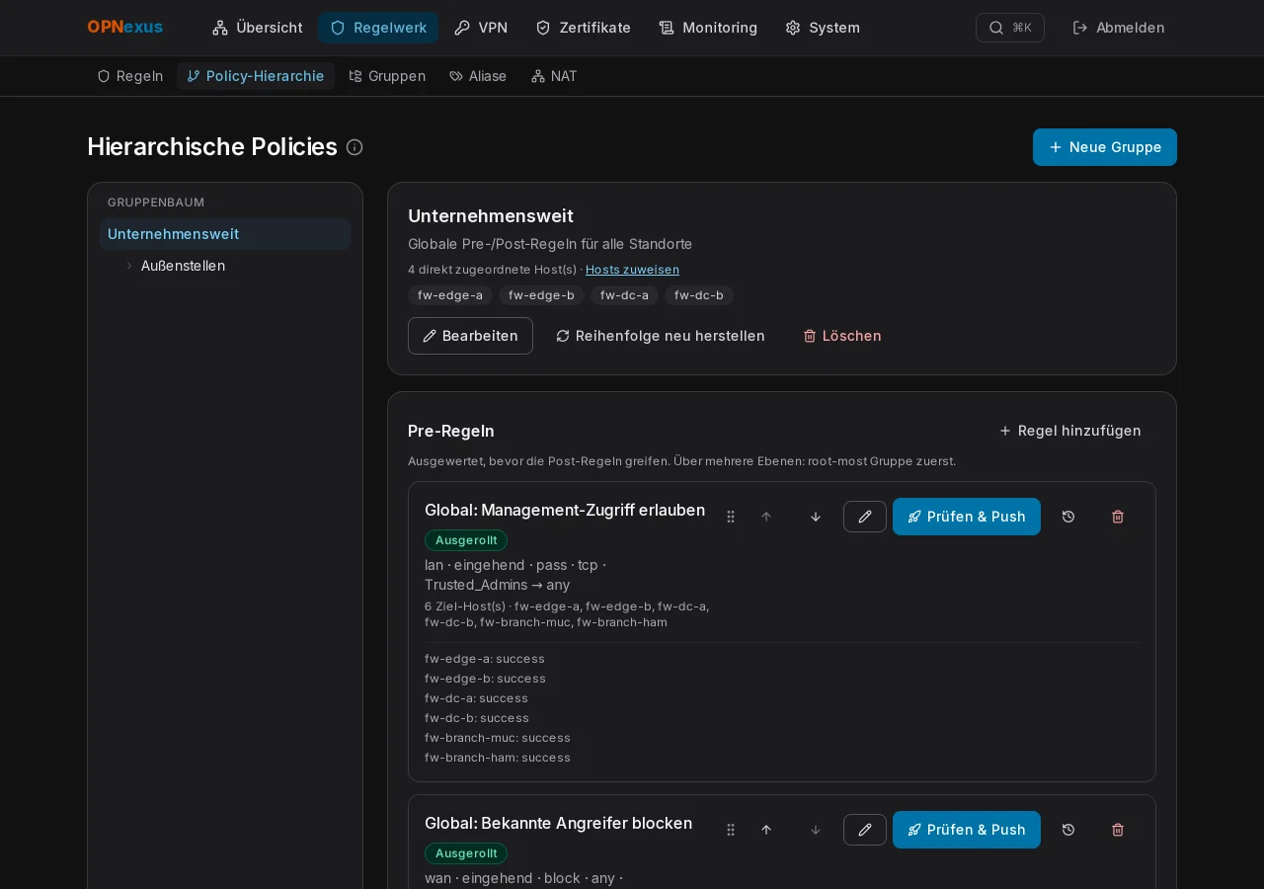1264x889 pixels.
Task: Click the fw-branch-muc: success line
Action: [x=498, y=738]
